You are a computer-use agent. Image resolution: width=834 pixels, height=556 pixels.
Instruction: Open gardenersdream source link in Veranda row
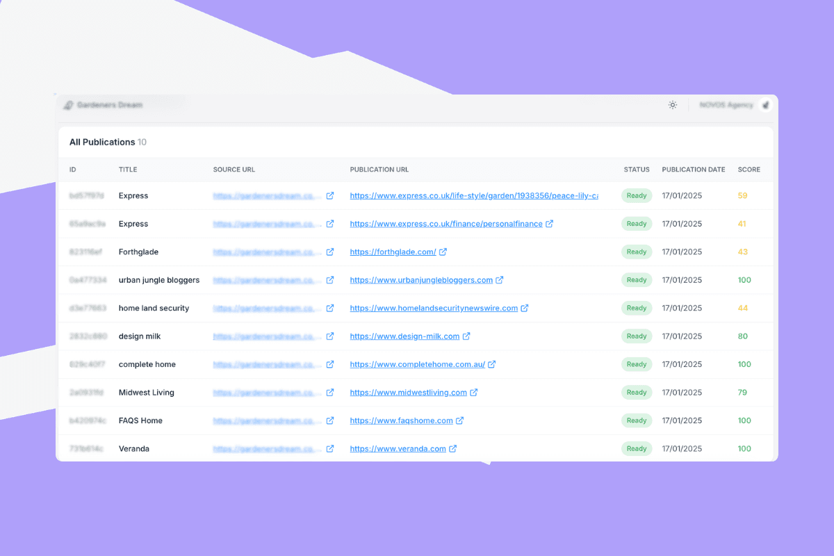[x=268, y=449]
